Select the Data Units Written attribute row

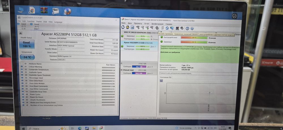[68, 84]
